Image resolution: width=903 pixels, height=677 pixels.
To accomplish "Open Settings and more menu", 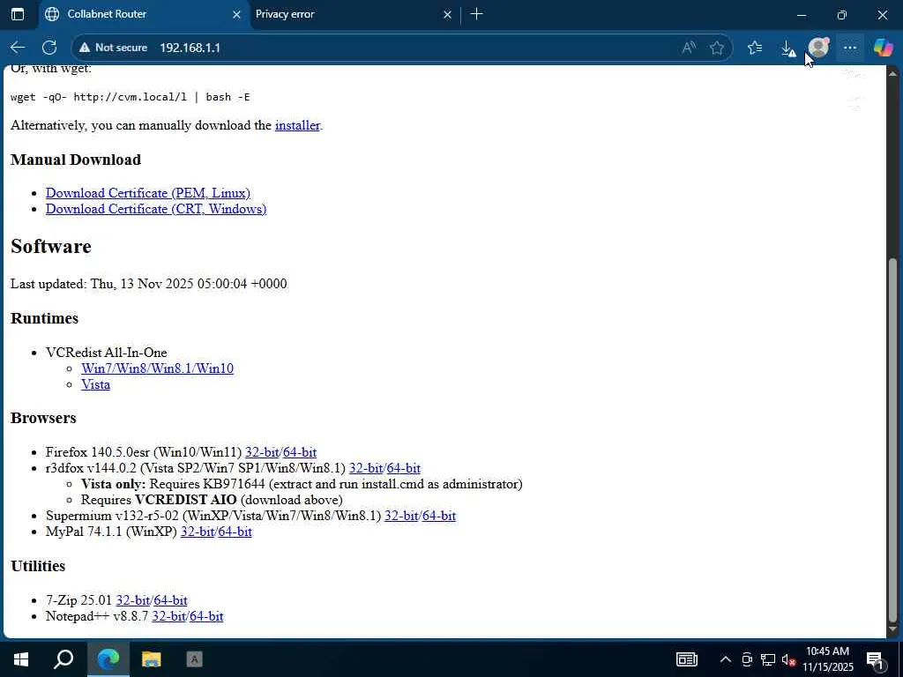I will (x=850, y=48).
